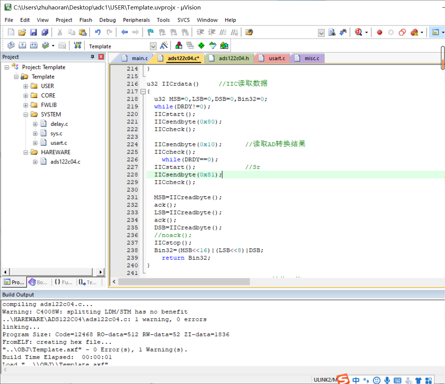Expand the delay.c tree node

pos(35,124)
